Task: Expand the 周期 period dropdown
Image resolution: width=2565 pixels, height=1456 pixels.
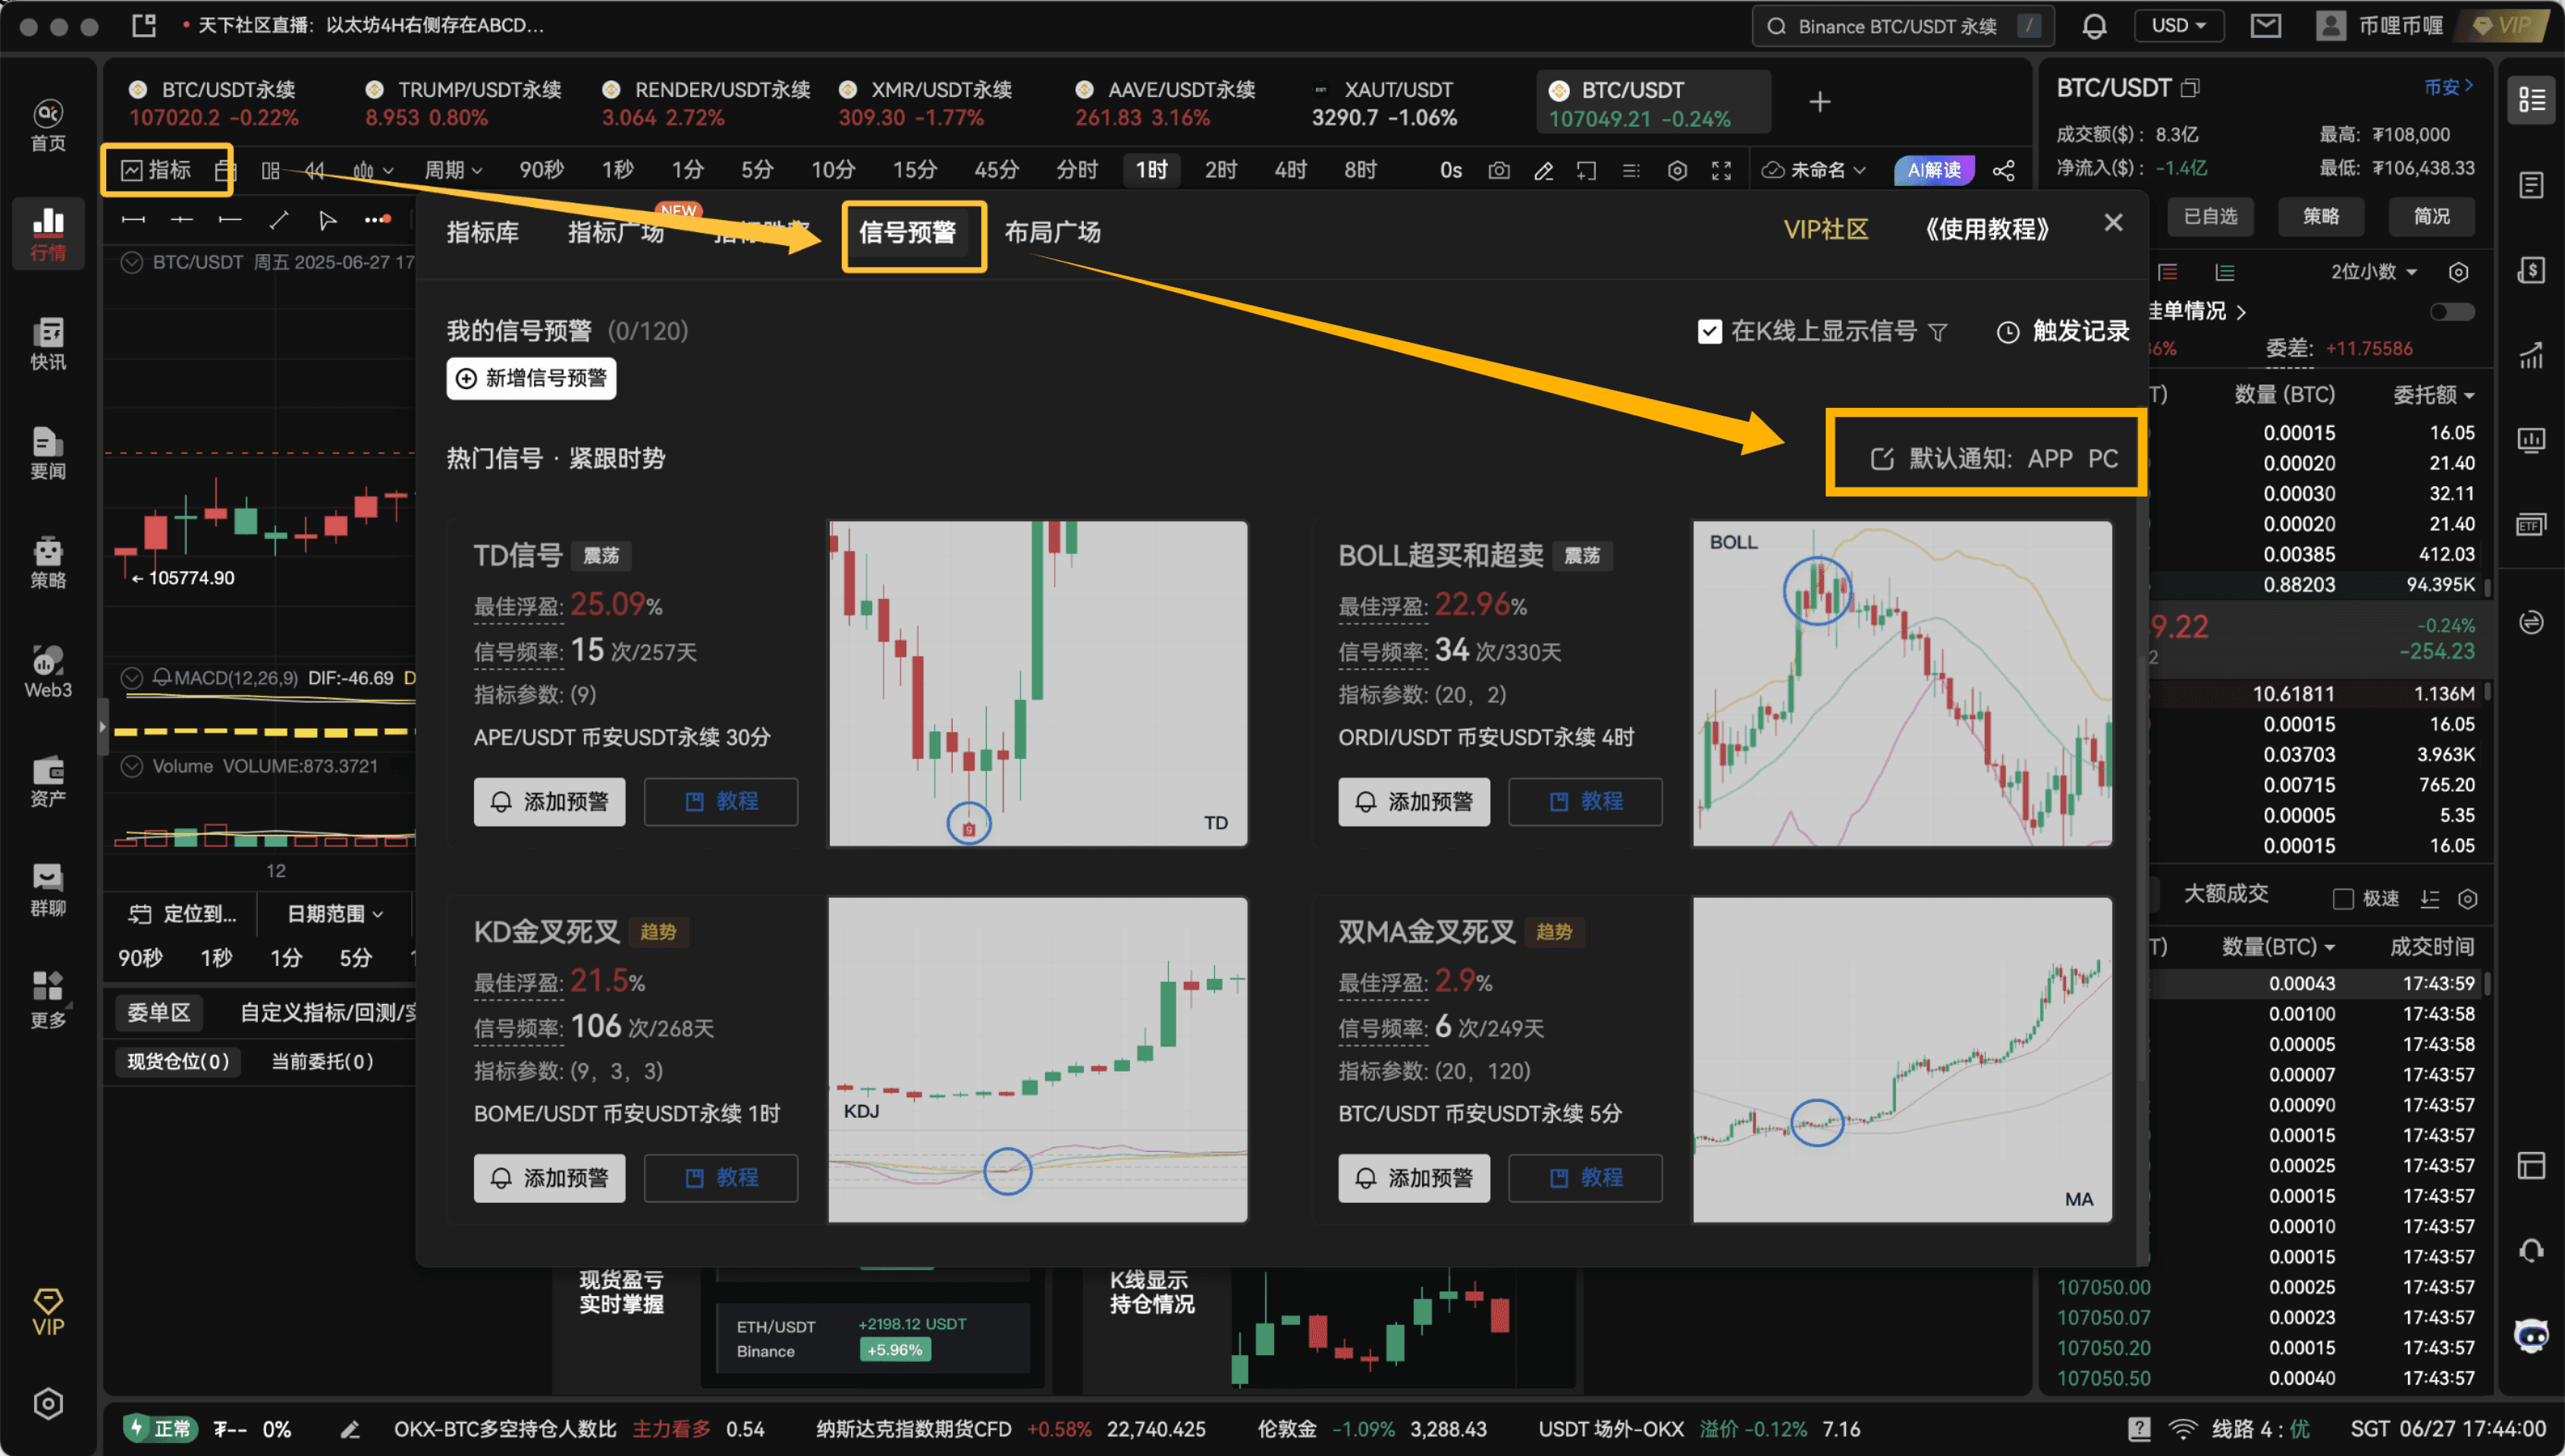Action: tap(453, 170)
